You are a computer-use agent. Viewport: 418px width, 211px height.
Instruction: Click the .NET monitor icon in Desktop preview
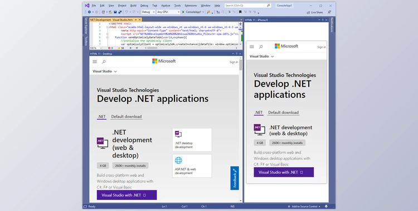(103, 143)
